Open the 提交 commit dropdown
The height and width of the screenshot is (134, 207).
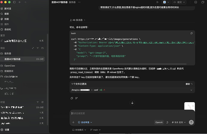pyautogui.click(x=179, y=2)
